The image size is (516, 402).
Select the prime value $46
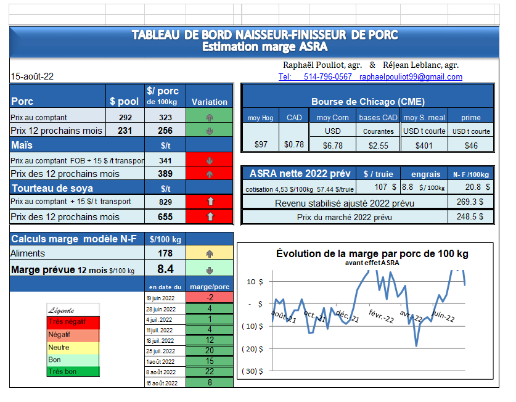click(471, 145)
